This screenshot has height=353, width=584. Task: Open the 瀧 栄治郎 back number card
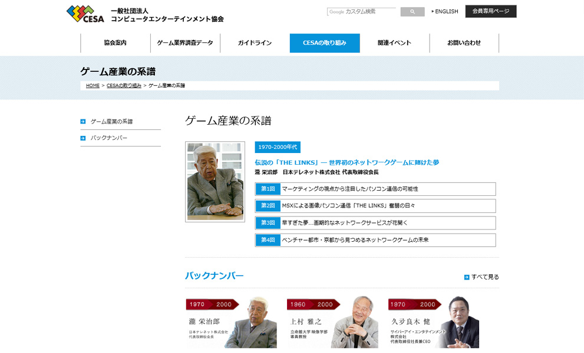tap(231, 322)
